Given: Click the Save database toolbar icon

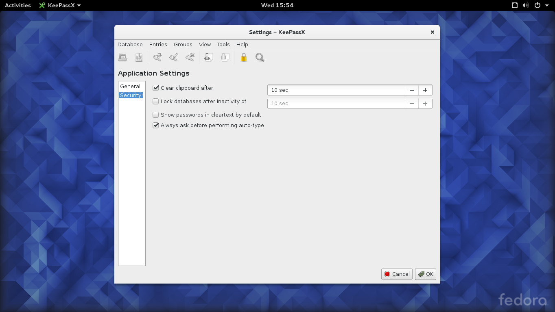Looking at the screenshot, I should tap(139, 58).
